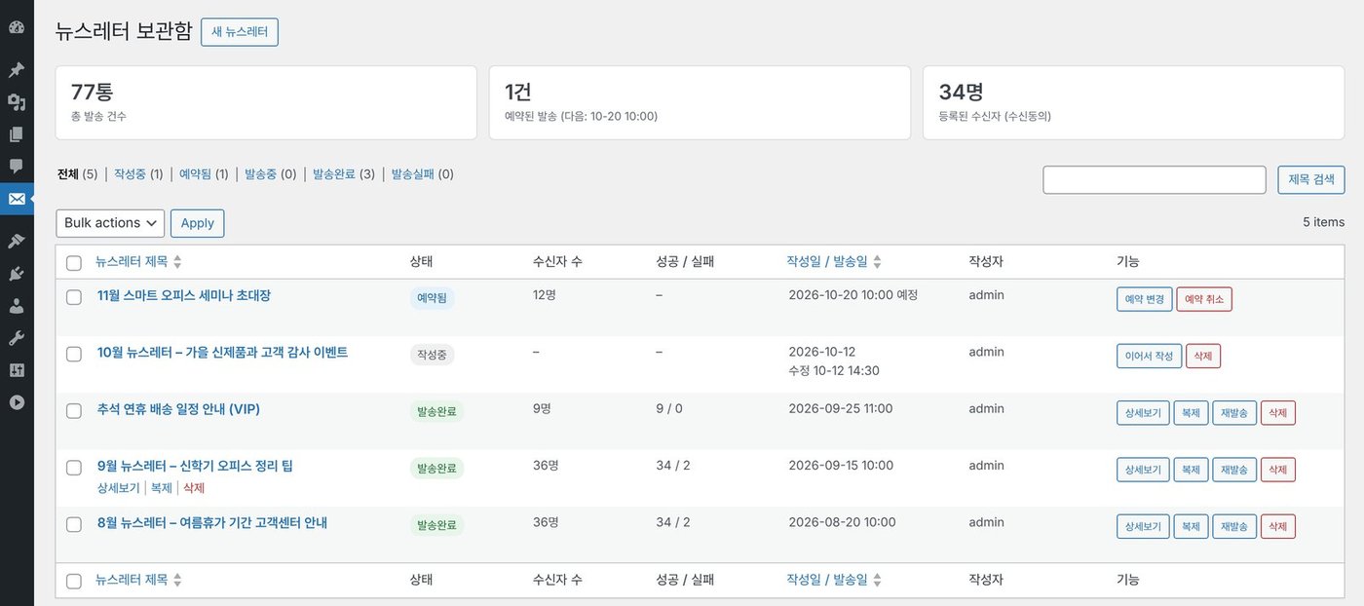
Task: Click 재발송 button in the 추석 연휴 row
Action: tap(1234, 413)
